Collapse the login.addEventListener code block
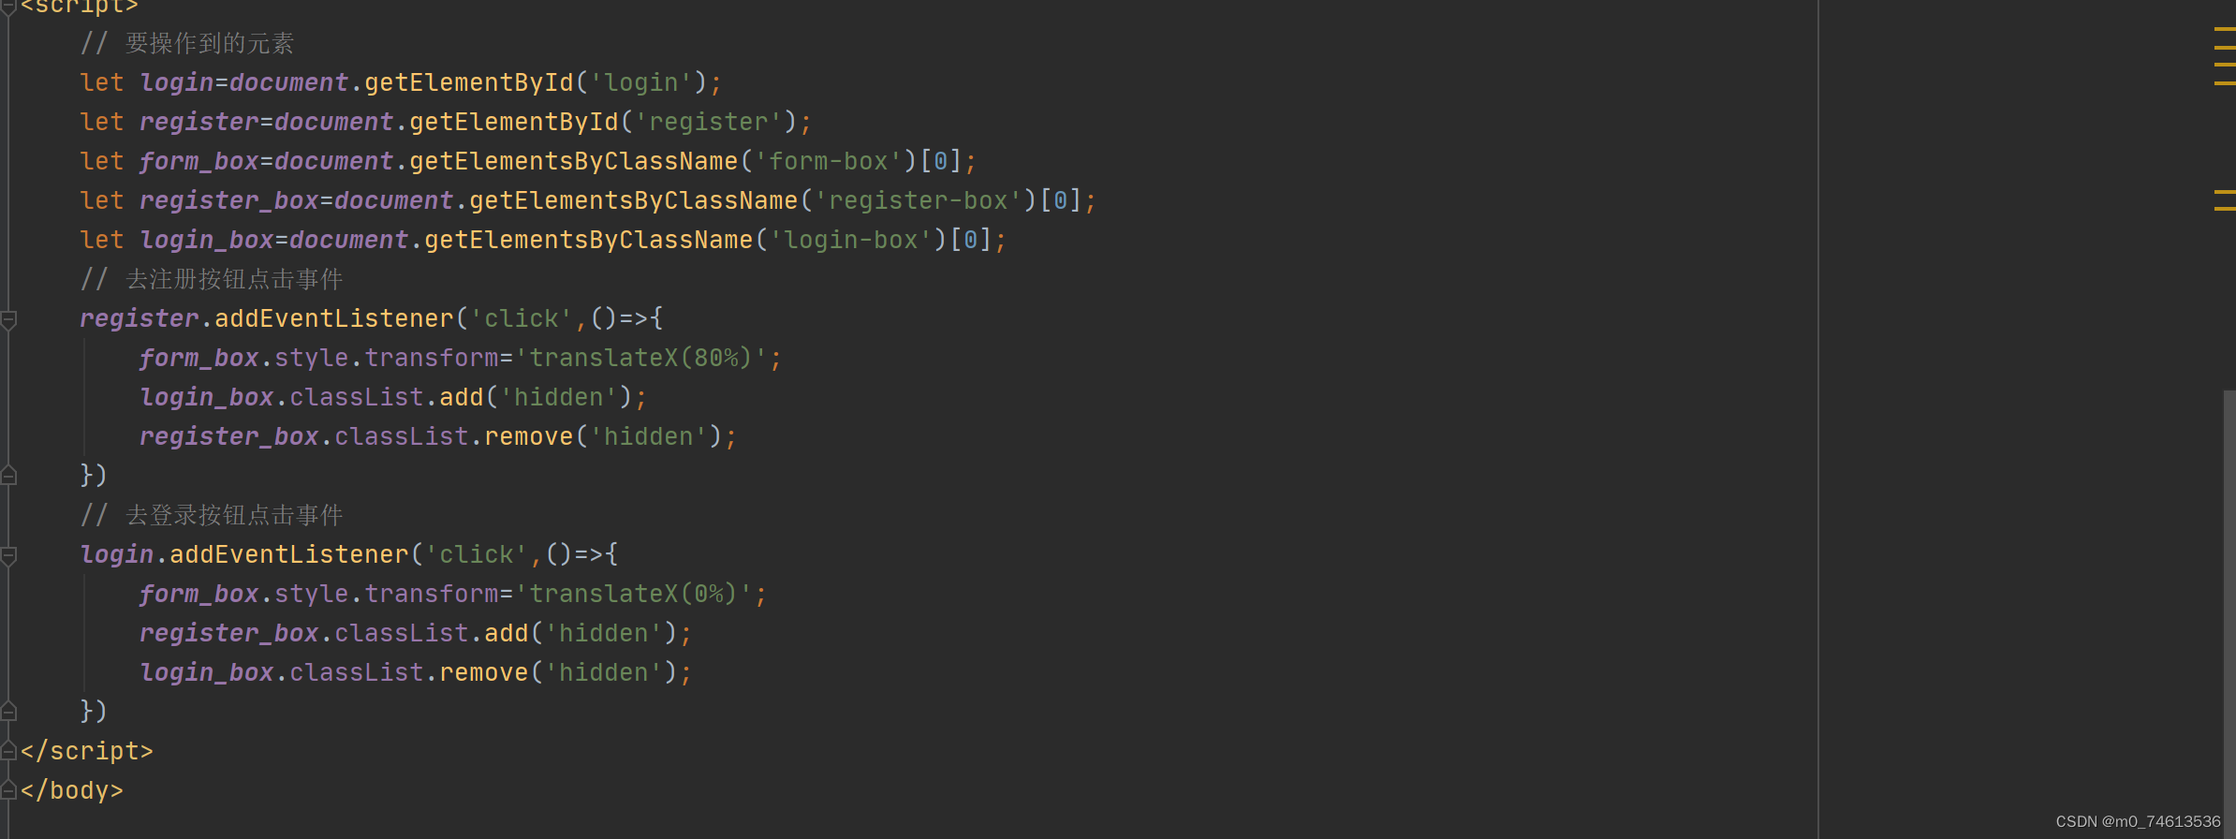2236x839 pixels. tap(8, 555)
